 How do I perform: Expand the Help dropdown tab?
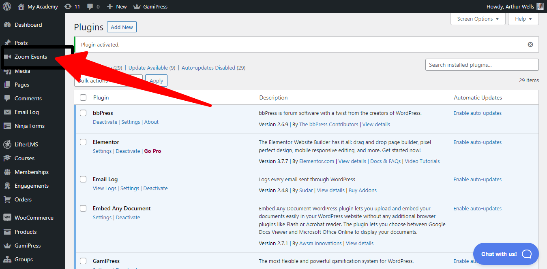pyautogui.click(x=523, y=19)
